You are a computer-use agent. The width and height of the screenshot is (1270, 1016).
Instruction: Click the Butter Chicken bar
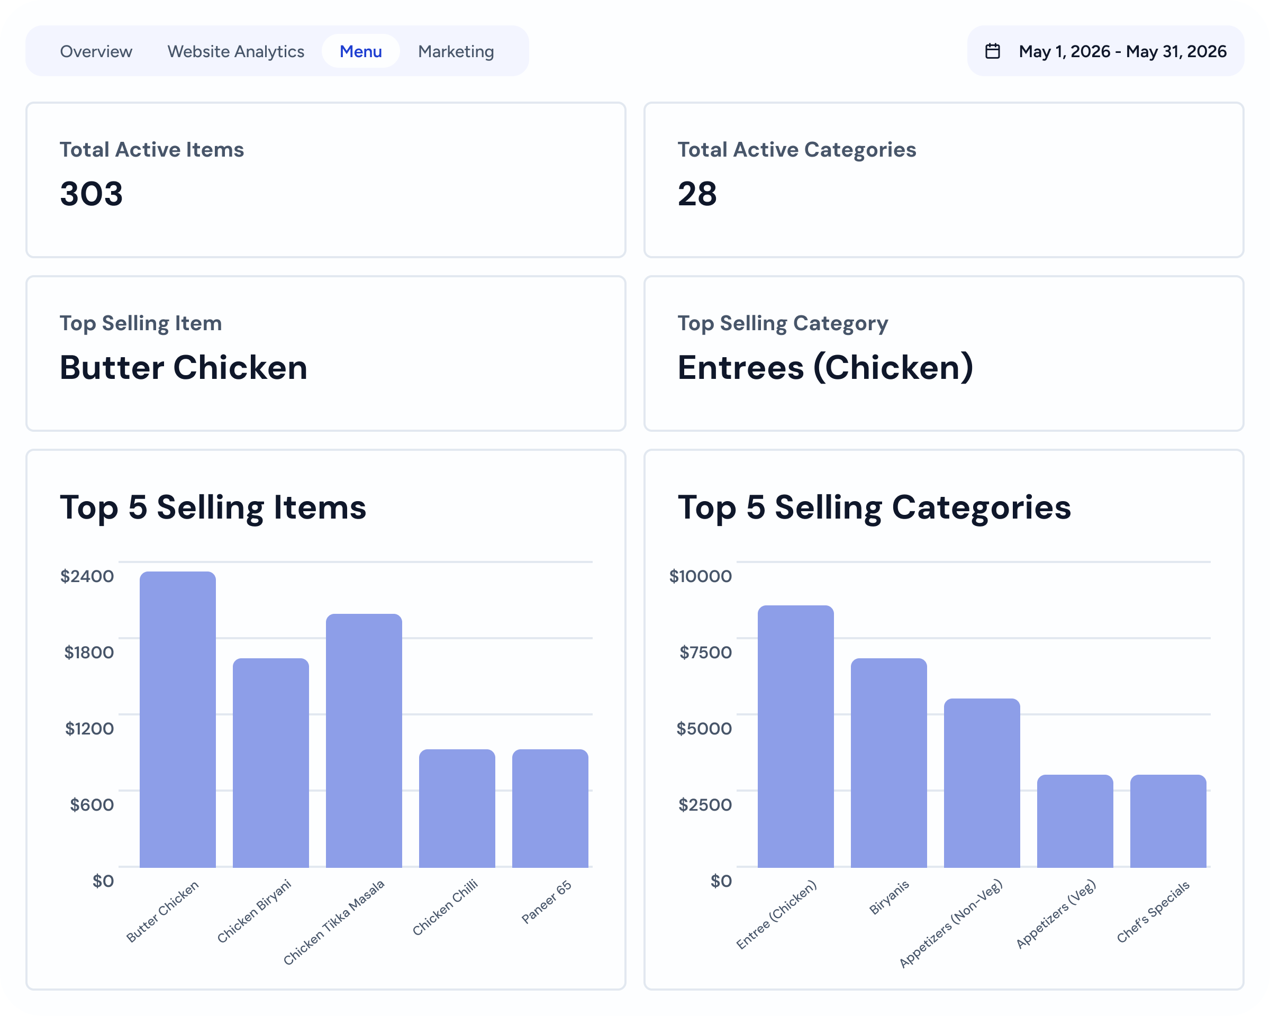click(178, 719)
